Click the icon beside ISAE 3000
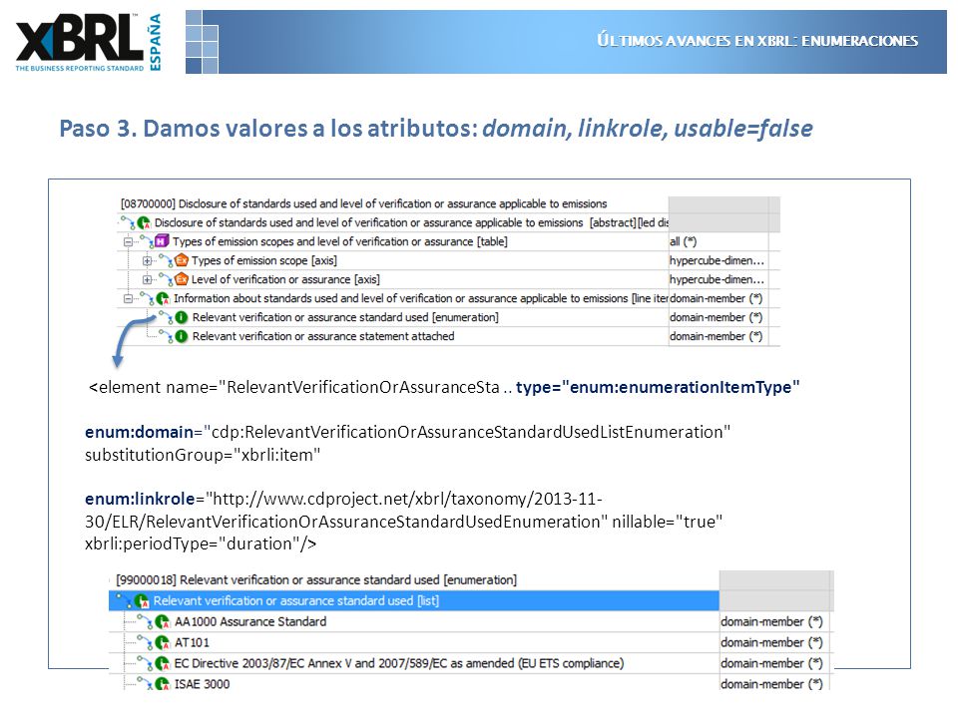This screenshot has height=718, width=958. (x=162, y=684)
